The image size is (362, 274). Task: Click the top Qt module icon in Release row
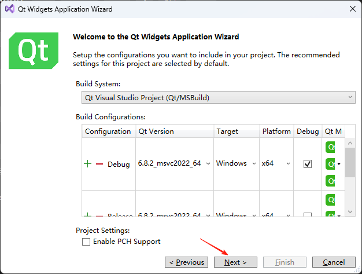(x=330, y=200)
